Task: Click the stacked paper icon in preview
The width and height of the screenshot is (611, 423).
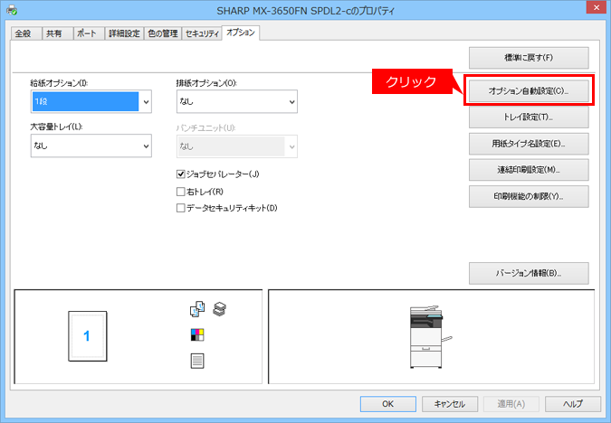Action: [x=219, y=309]
